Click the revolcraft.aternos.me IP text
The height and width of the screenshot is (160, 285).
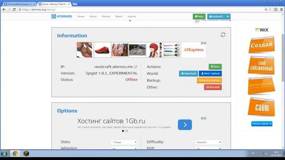[x=114, y=67]
